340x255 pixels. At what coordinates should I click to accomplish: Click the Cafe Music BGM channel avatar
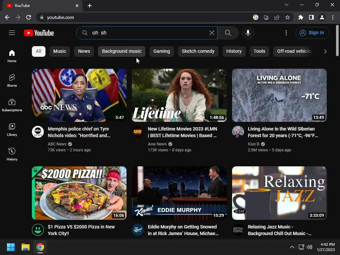[x=238, y=230]
